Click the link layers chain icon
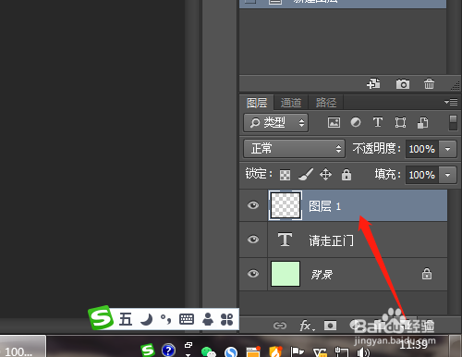Viewport: 462px width, 357px height. coord(280,326)
